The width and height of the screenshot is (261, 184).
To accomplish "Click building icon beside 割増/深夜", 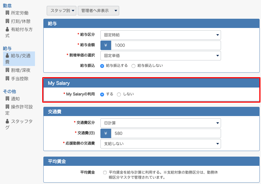I will 7,70.
